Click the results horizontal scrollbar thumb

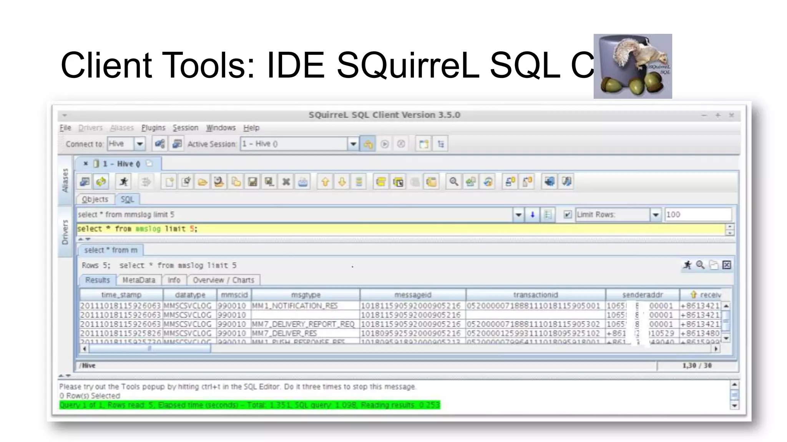[150, 349]
